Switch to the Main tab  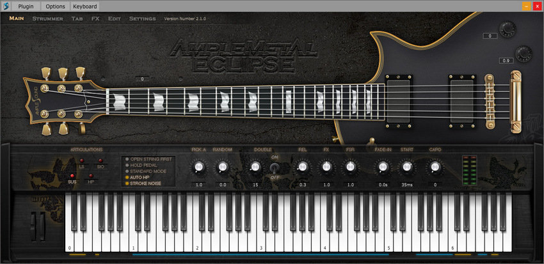coord(17,19)
